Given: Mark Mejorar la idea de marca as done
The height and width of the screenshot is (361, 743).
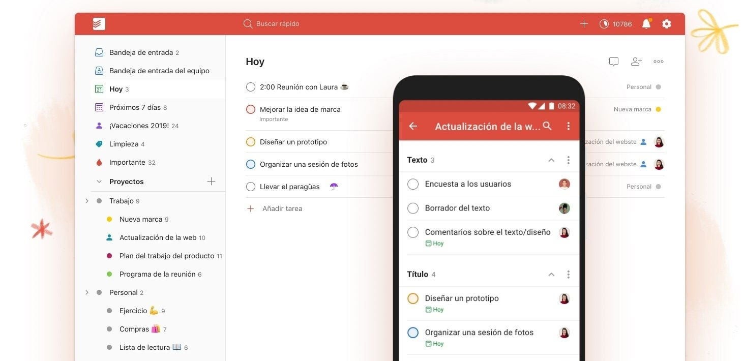Looking at the screenshot, I should click(251, 109).
